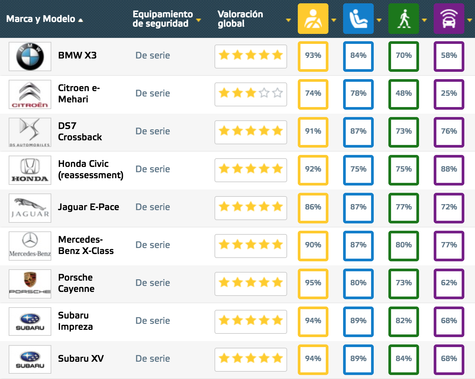
Task: Expand Valoración global sort arrow
Action: coord(288,20)
